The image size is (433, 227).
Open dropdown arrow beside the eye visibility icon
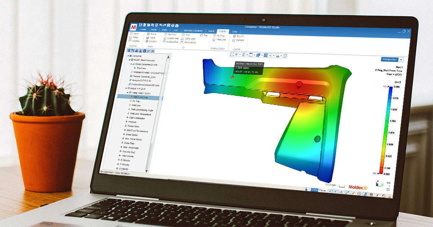coord(281,56)
